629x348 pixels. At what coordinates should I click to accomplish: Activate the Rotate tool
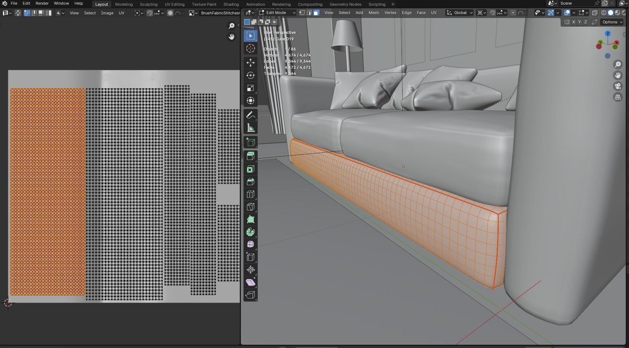[251, 75]
